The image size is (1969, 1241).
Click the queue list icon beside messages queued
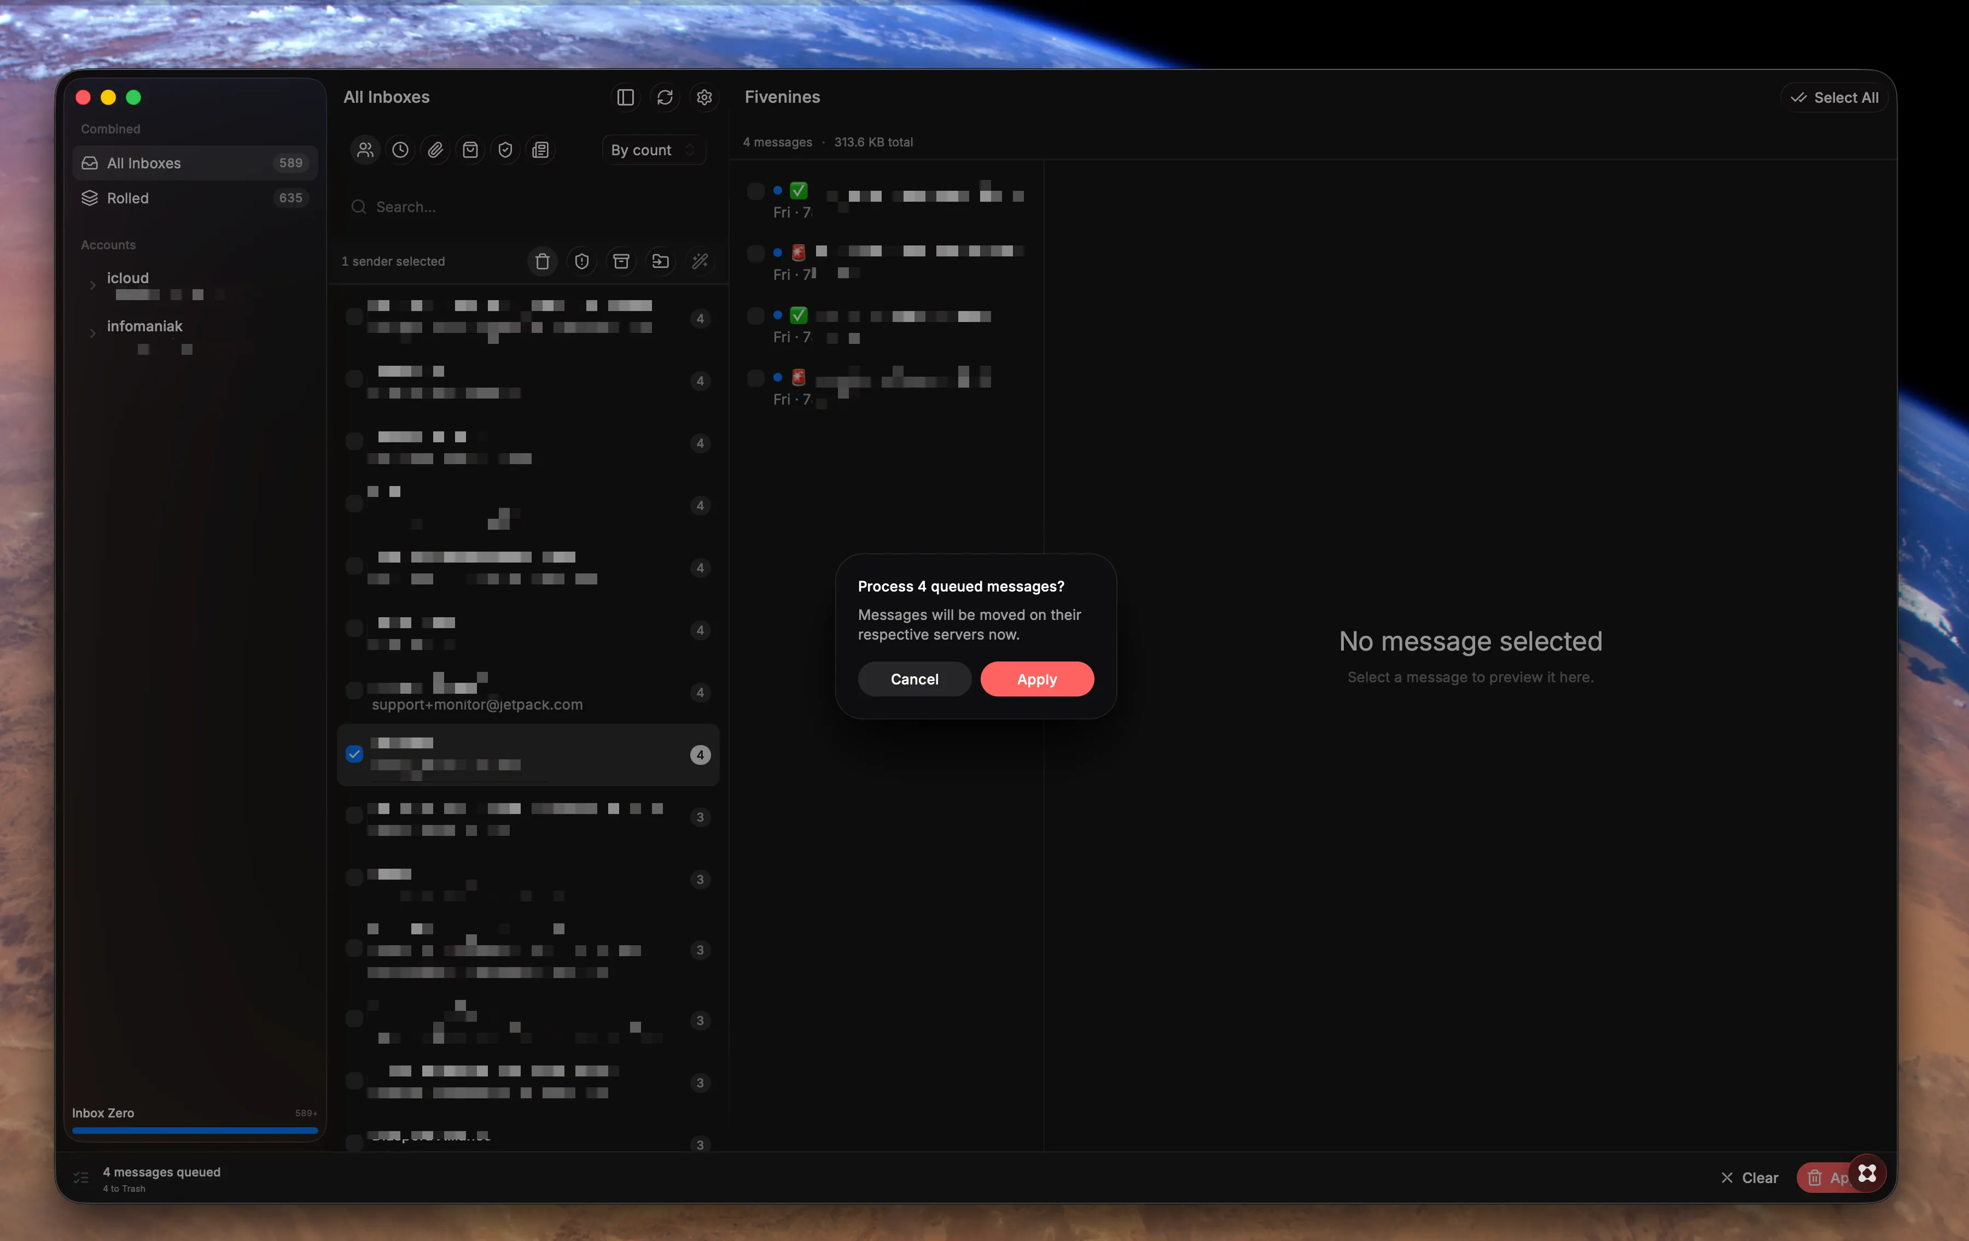(x=81, y=1177)
